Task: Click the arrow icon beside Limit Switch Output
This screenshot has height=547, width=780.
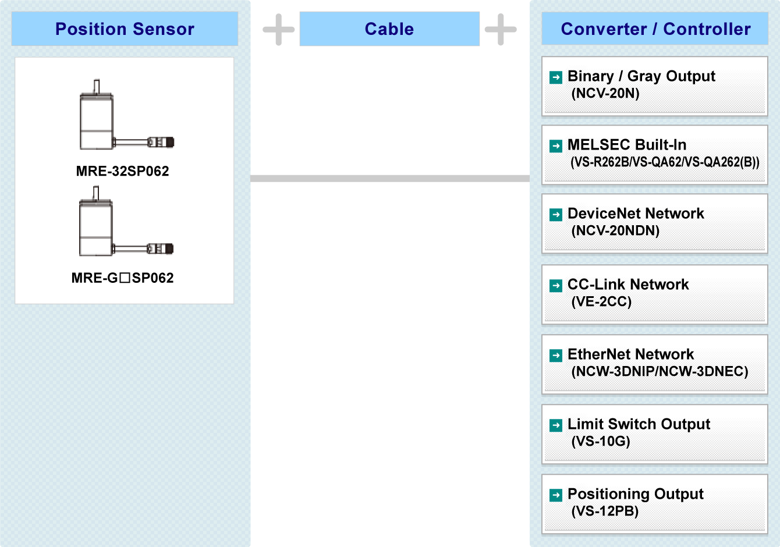Action: coord(556,425)
